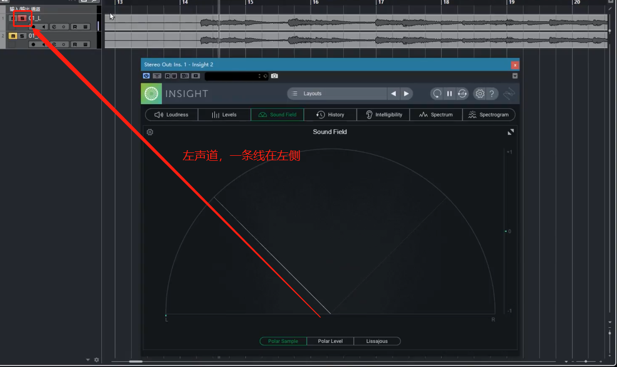Toggle Read automation on track 01_L

click(75, 27)
